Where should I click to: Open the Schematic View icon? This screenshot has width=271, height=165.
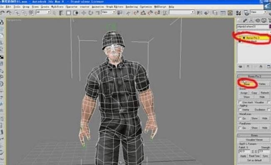pyautogui.click(x=230, y=13)
